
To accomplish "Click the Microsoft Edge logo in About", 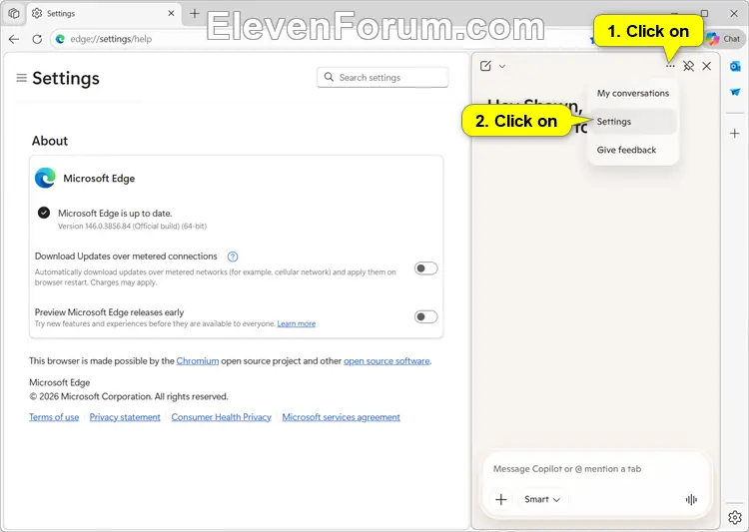I will coord(45,178).
